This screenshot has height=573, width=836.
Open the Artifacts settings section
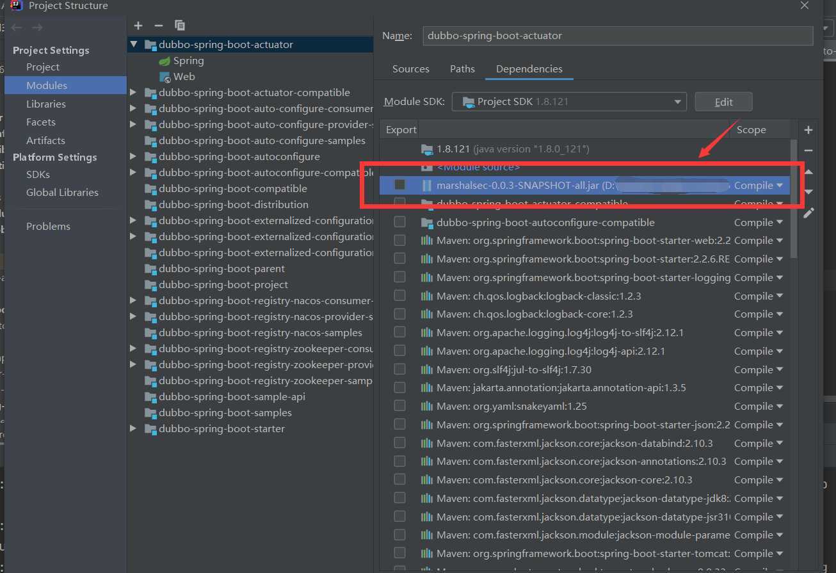[x=45, y=141]
